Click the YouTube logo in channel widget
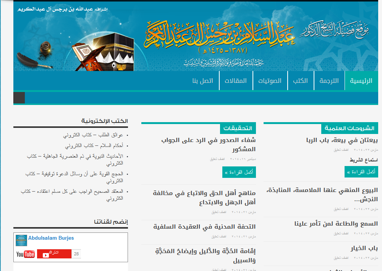The image size is (382, 271). pos(25,254)
